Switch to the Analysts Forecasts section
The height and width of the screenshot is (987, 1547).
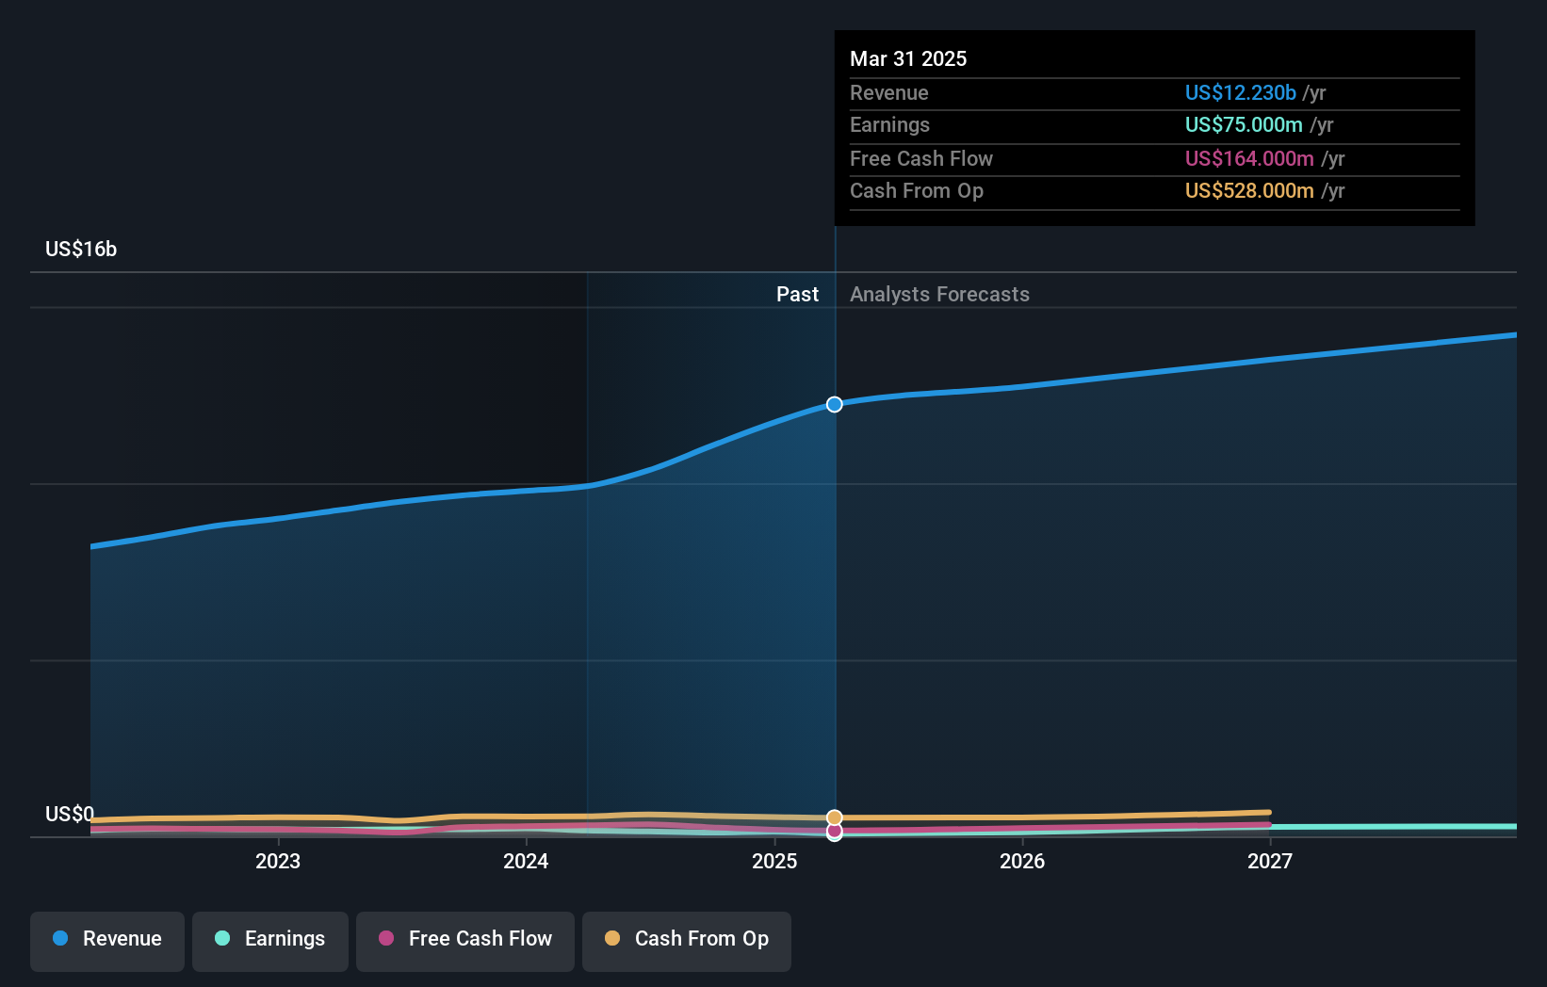[938, 294]
